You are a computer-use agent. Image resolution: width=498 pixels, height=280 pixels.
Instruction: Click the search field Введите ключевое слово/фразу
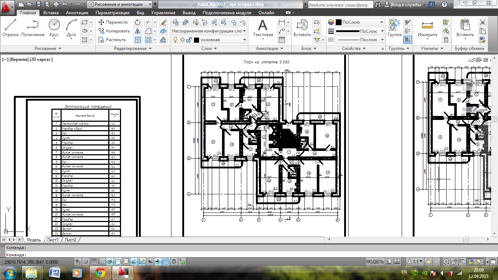340,5
